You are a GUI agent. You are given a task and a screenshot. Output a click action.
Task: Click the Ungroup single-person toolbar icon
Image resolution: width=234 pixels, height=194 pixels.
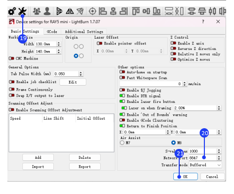47,11
